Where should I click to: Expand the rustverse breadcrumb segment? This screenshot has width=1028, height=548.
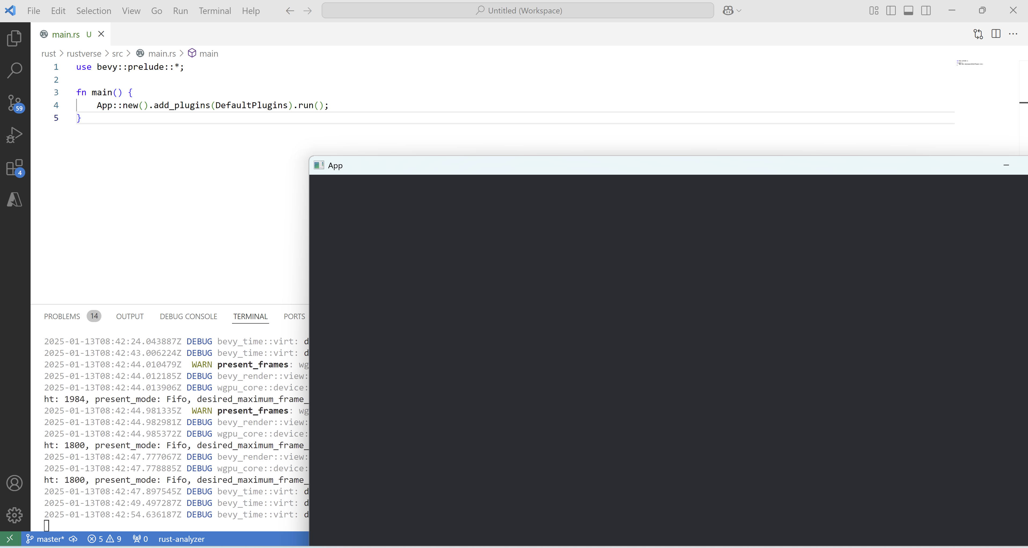(84, 53)
